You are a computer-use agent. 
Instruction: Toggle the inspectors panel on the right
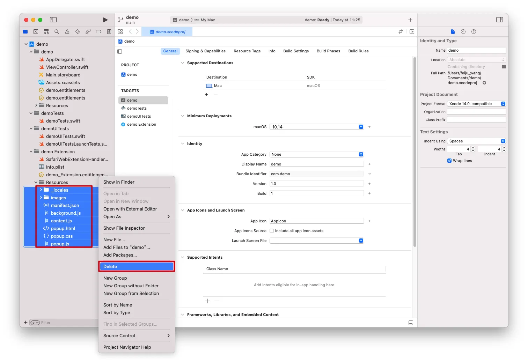[x=500, y=20]
